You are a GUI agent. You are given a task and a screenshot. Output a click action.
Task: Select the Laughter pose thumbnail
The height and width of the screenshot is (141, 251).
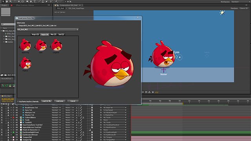tap(56, 46)
